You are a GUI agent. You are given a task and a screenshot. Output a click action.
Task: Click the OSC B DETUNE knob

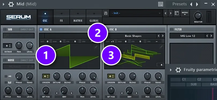point(122,76)
